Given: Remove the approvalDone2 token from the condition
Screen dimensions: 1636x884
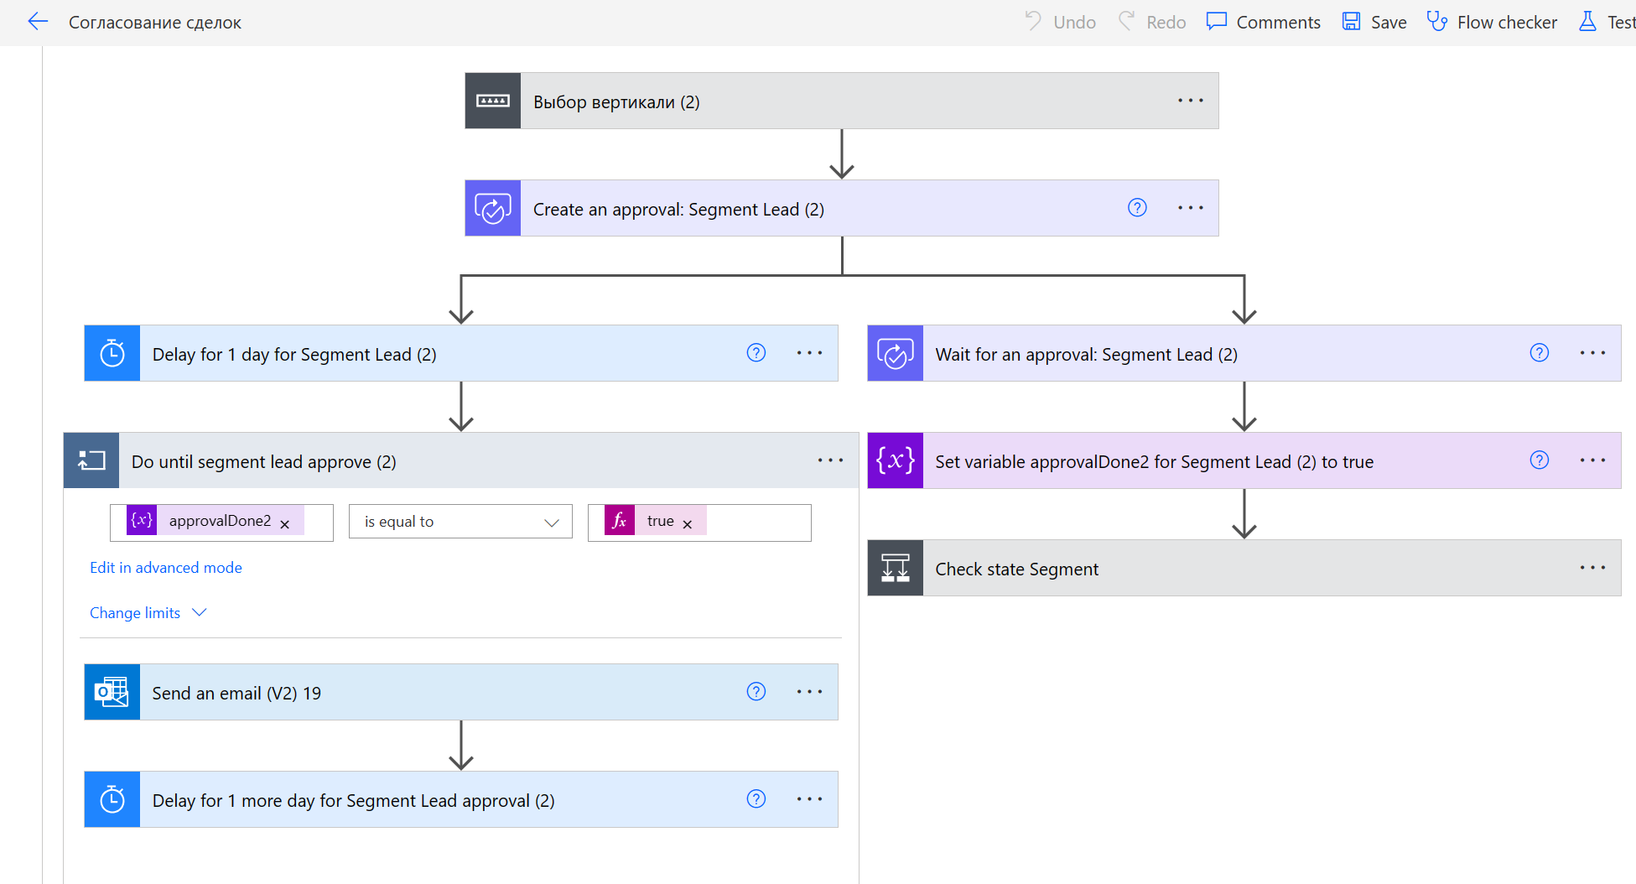Looking at the screenshot, I should tap(285, 524).
